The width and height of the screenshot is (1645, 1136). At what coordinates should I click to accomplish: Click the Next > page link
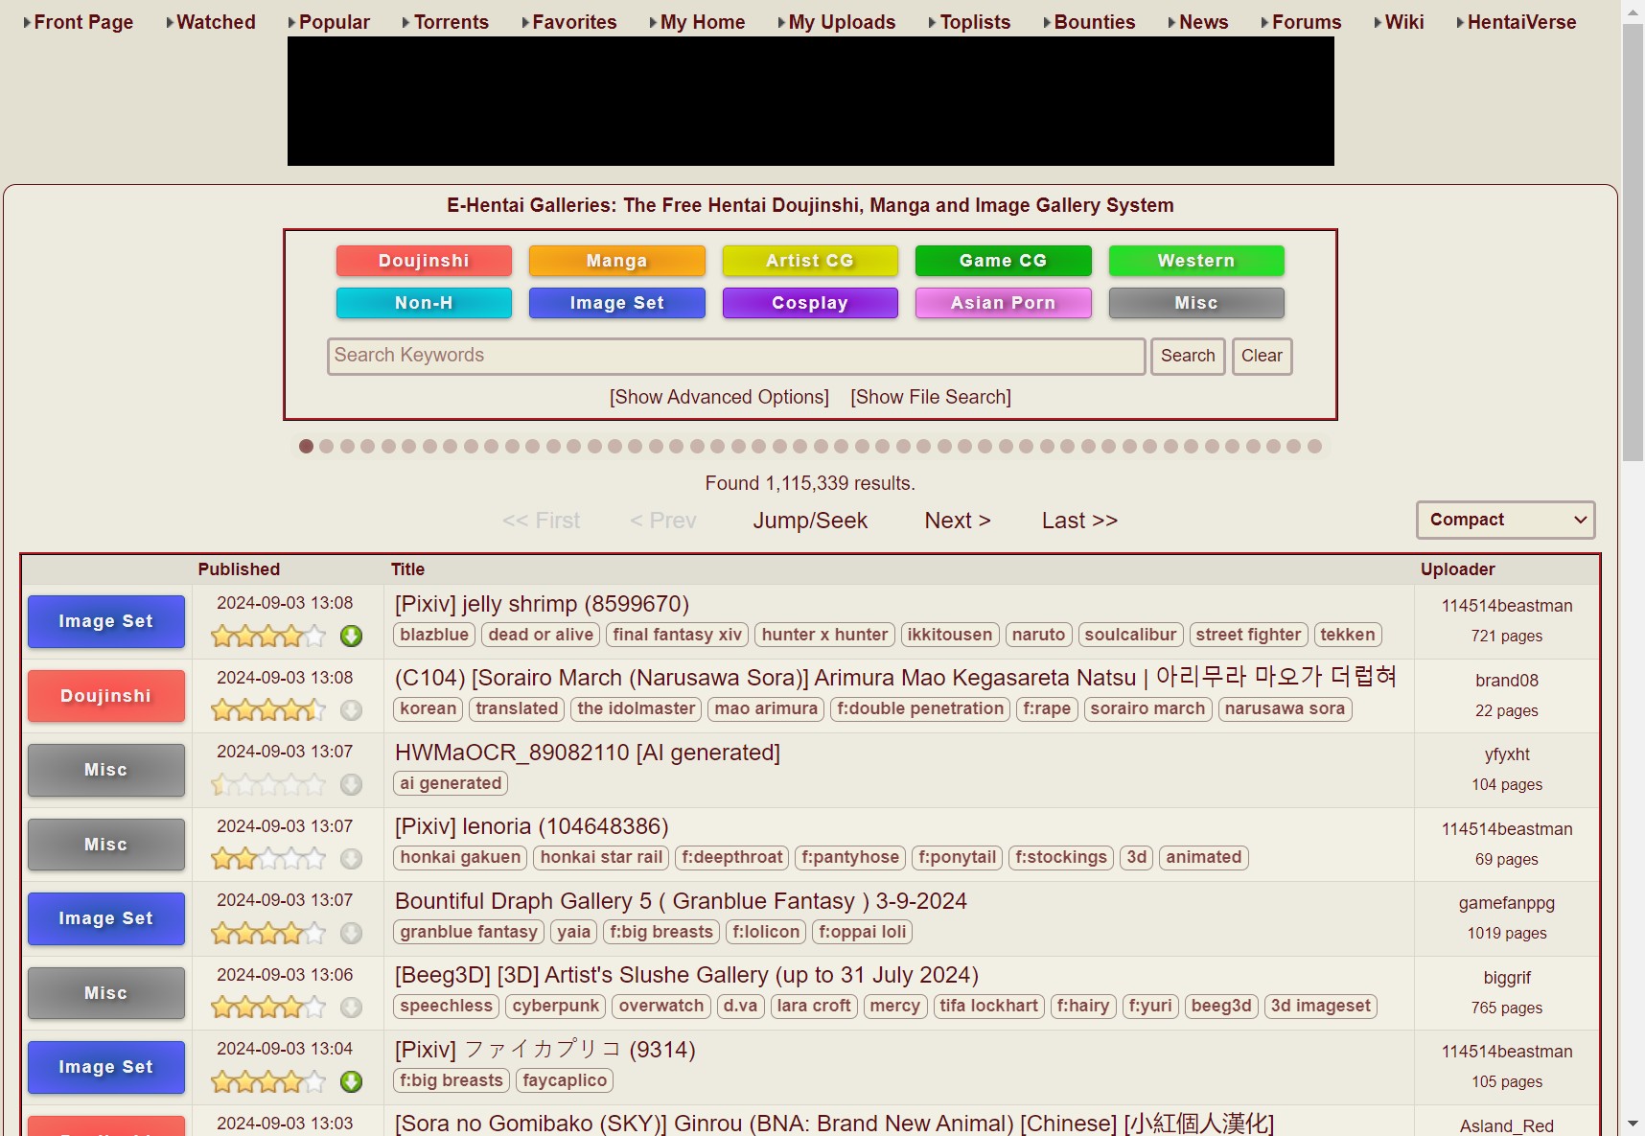pyautogui.click(x=957, y=521)
